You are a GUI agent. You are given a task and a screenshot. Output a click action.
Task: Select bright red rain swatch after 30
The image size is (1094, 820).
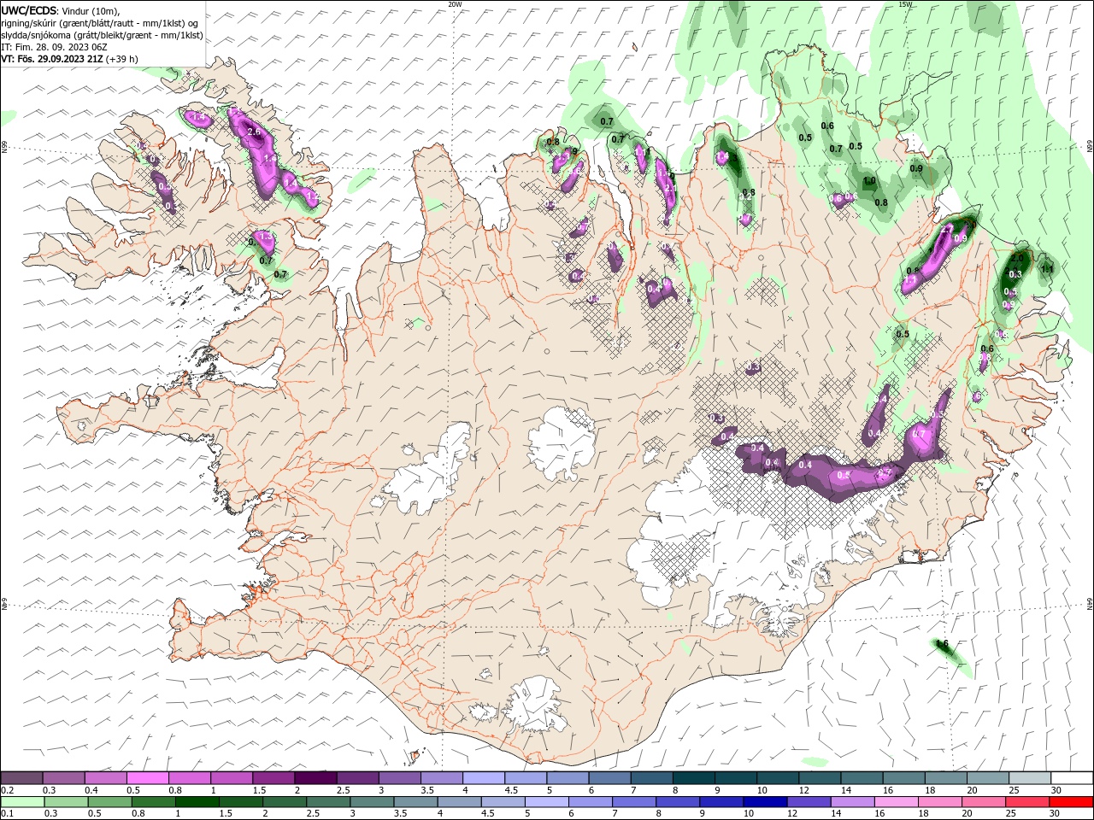coord(1070,802)
